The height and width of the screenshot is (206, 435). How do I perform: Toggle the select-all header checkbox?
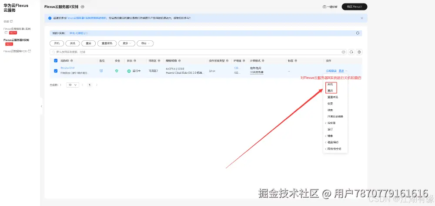tap(56, 61)
